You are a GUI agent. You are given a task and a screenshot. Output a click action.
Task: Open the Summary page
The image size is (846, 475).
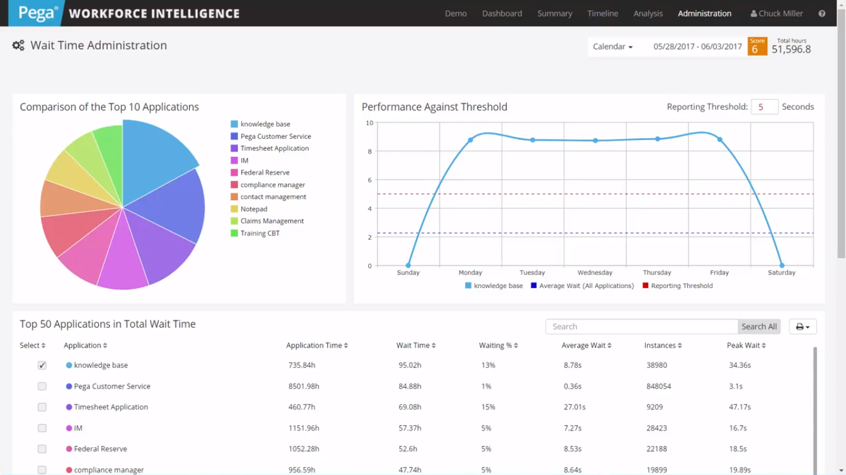pyautogui.click(x=555, y=14)
